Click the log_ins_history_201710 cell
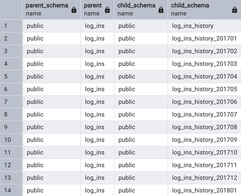 click(205, 152)
